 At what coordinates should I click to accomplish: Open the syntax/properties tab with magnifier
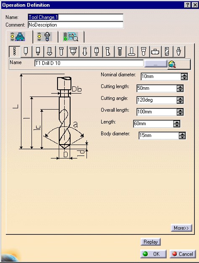[71, 37]
